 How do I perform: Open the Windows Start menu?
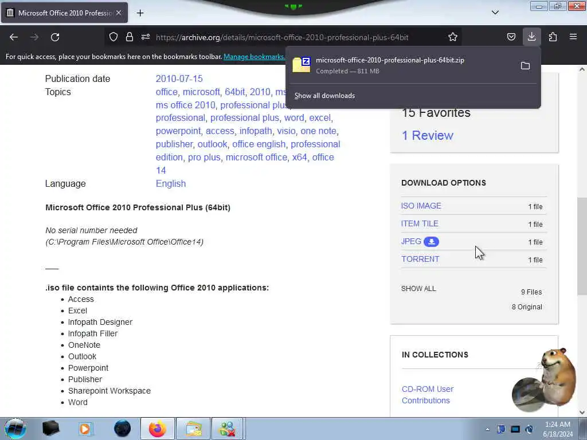click(15, 429)
